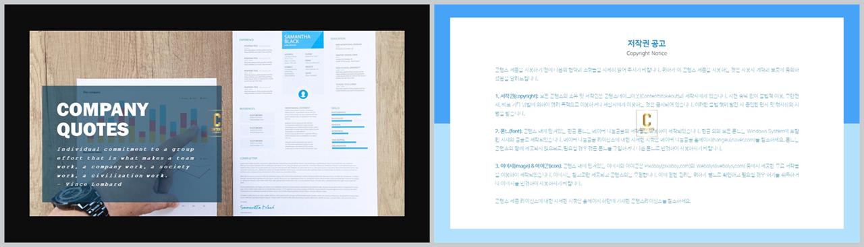Click the COMPANY QUOTES heading text
The height and width of the screenshot is (247, 864).
(103, 119)
